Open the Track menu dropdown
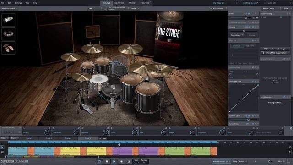Image resolution: width=293 pixels, height=165 pixels. tap(5, 138)
